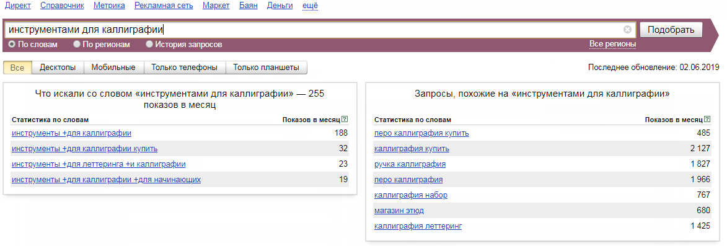Open help icon beside right 'Показов в месяц'

(707, 120)
